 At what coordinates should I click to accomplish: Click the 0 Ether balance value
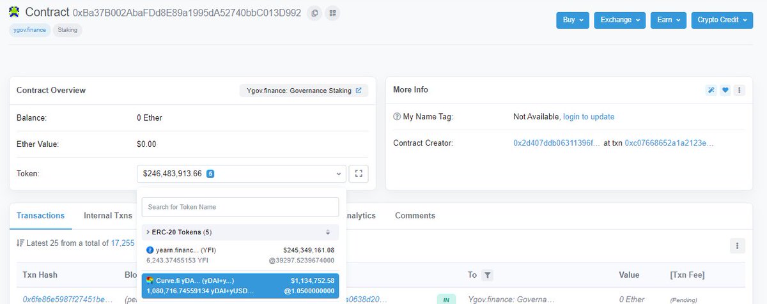coord(150,118)
